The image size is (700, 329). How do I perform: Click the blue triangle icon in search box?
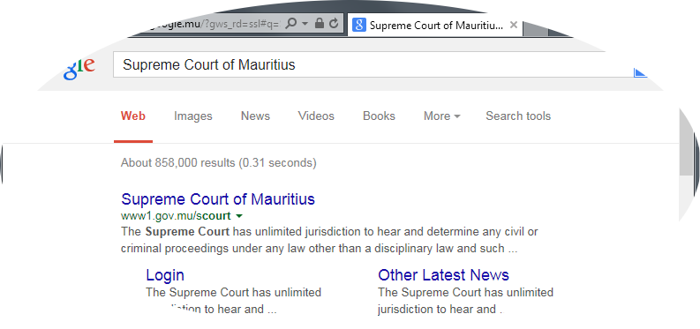click(x=640, y=72)
